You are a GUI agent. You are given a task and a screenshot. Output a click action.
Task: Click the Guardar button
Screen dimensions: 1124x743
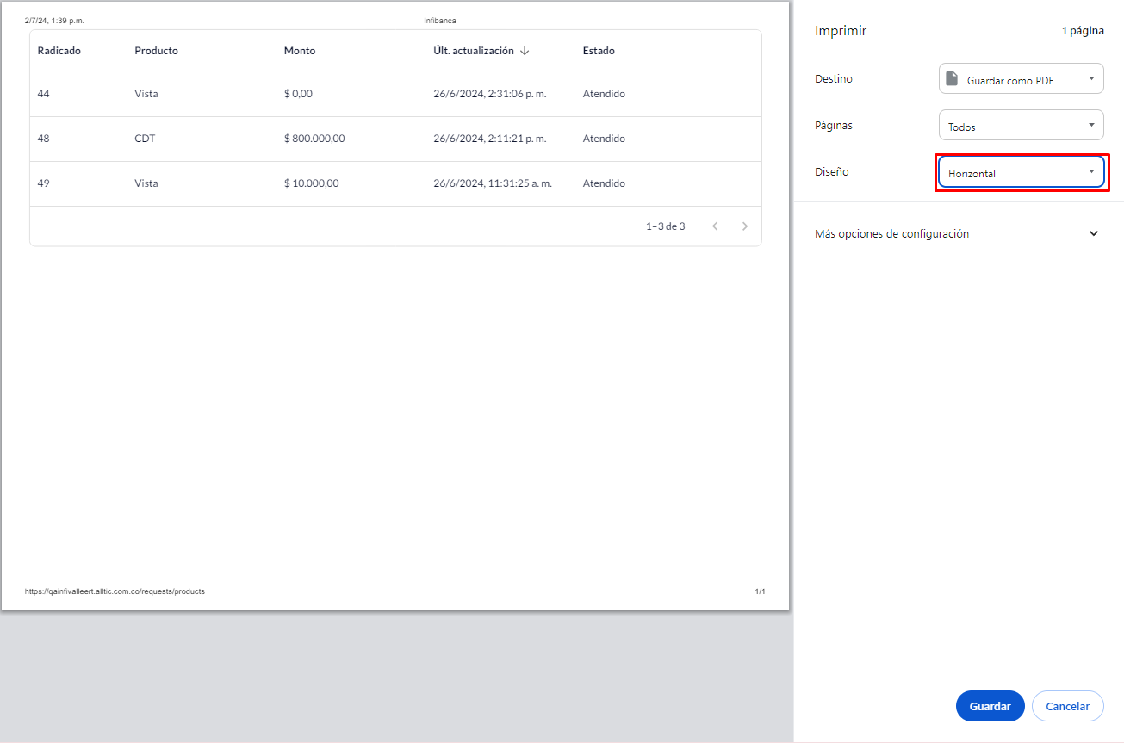point(990,706)
